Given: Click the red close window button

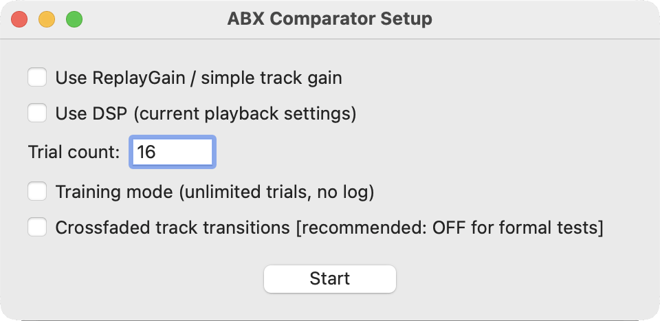Looking at the screenshot, I should [x=19, y=19].
